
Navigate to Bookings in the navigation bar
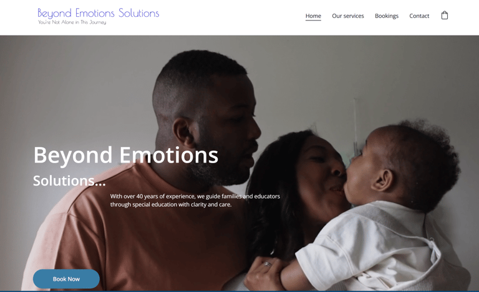click(x=387, y=16)
